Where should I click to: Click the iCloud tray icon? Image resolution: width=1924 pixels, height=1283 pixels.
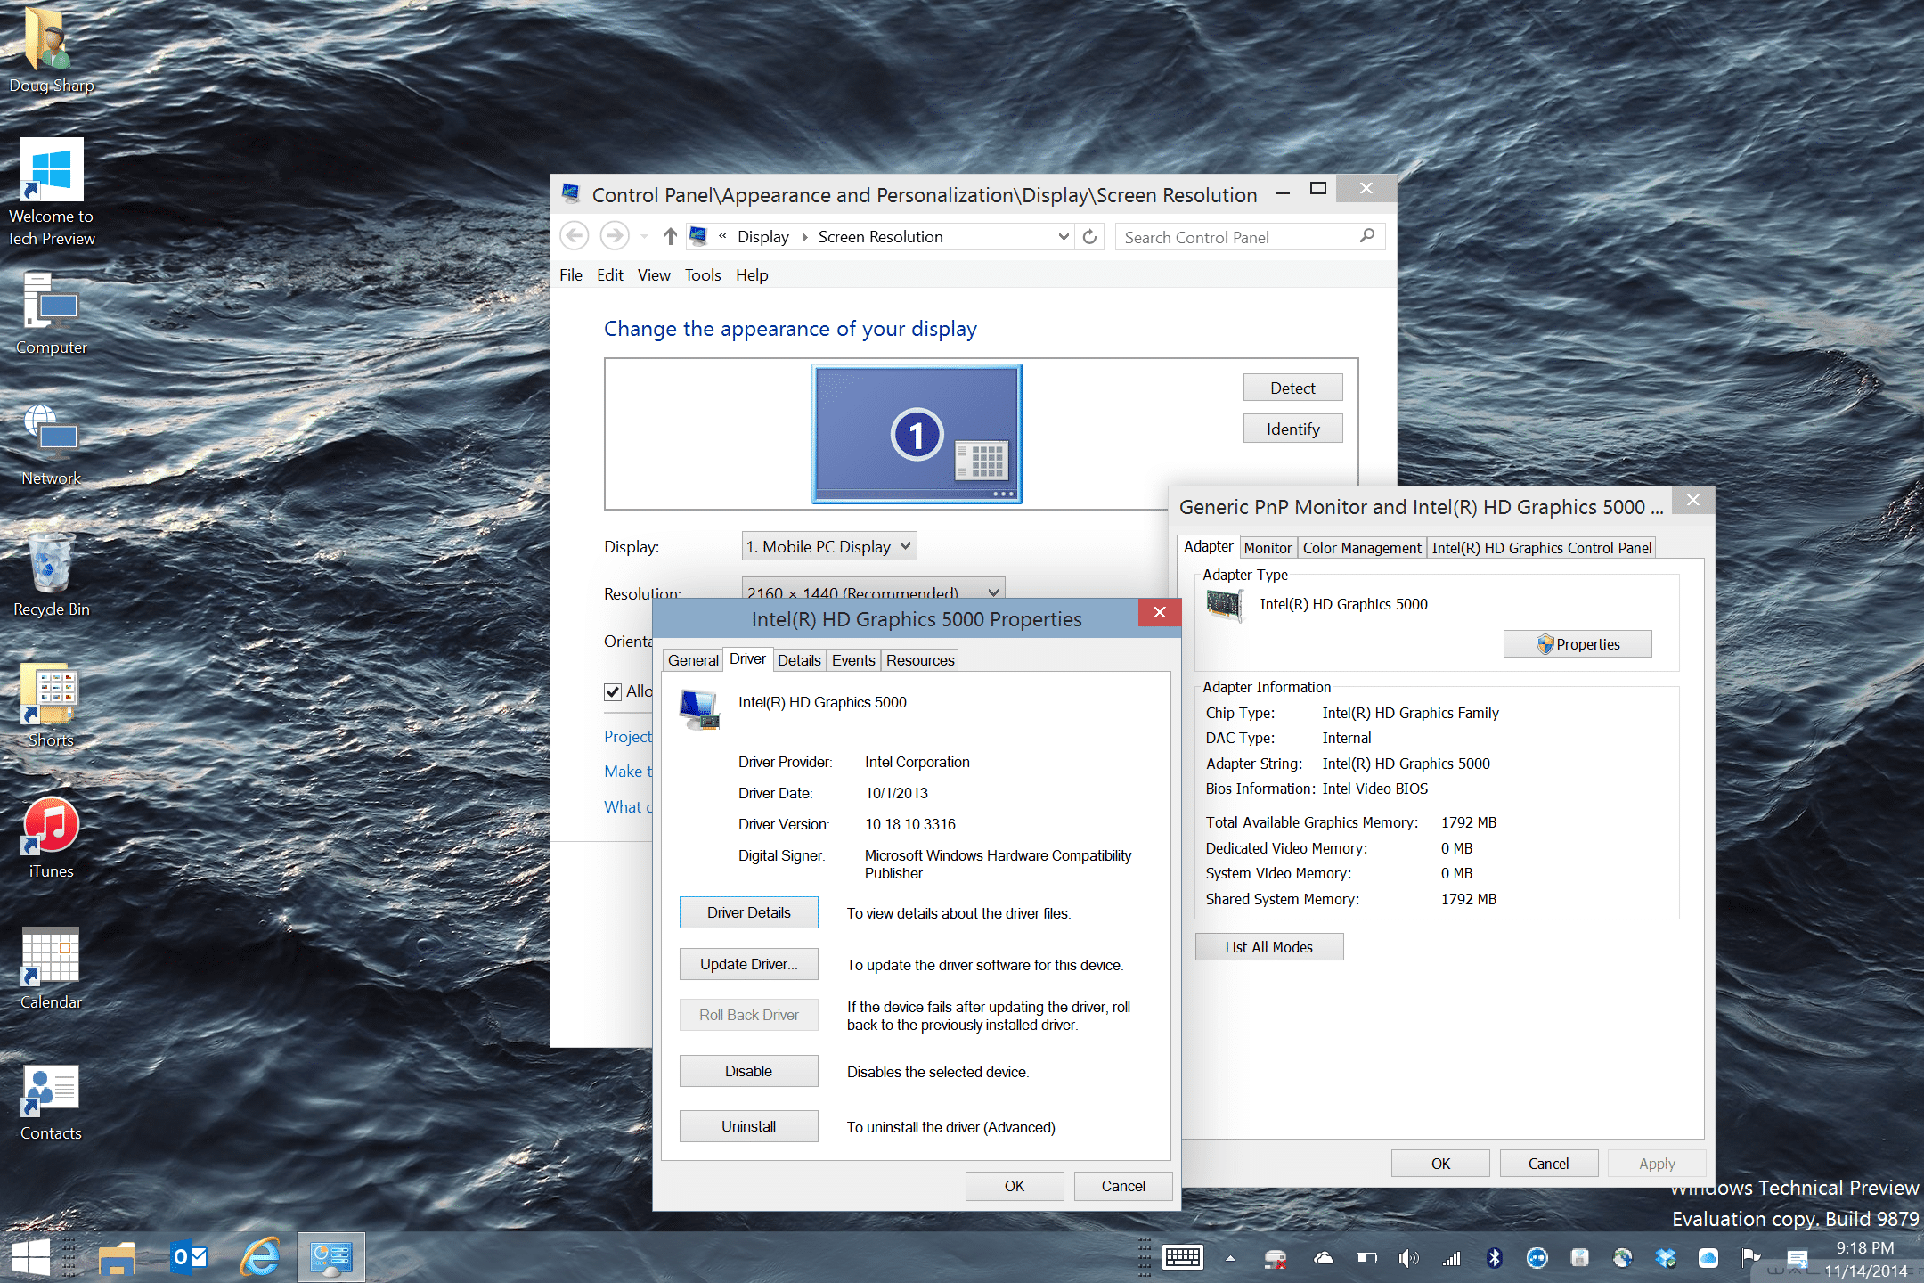coord(1708,1258)
